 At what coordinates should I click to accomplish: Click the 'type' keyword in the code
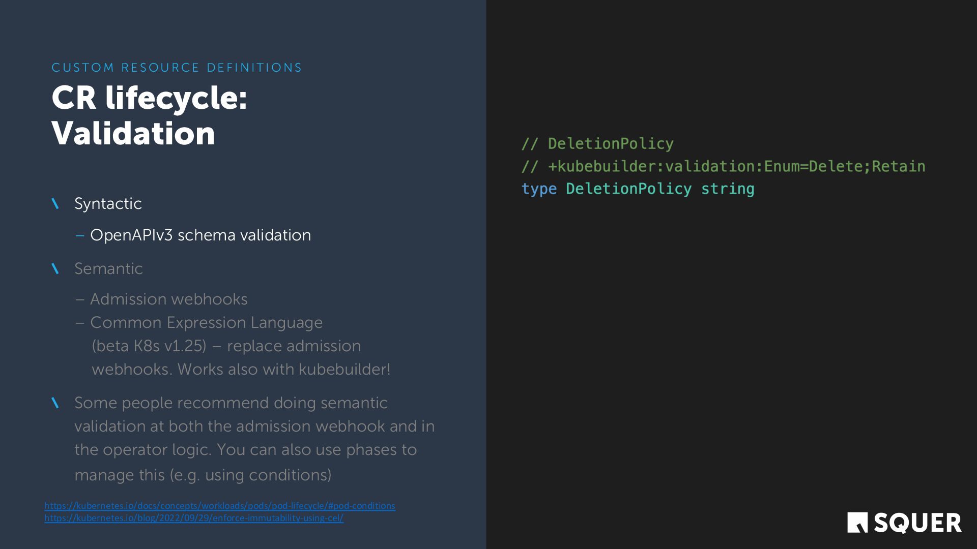click(539, 189)
